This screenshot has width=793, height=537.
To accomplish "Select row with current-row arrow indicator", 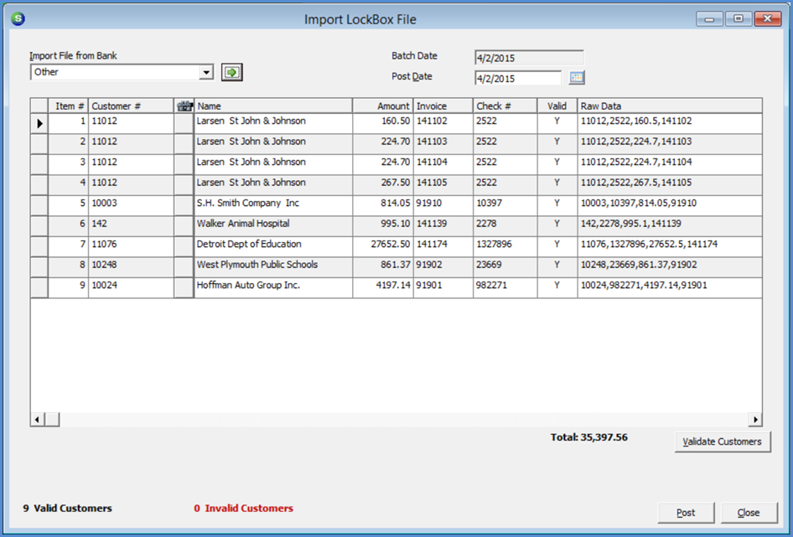I will click(39, 123).
